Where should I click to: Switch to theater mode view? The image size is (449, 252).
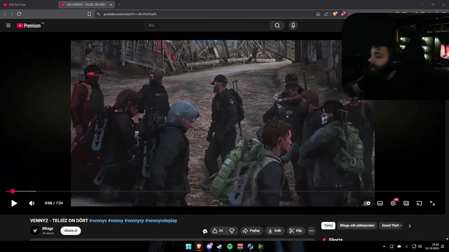[x=406, y=203]
